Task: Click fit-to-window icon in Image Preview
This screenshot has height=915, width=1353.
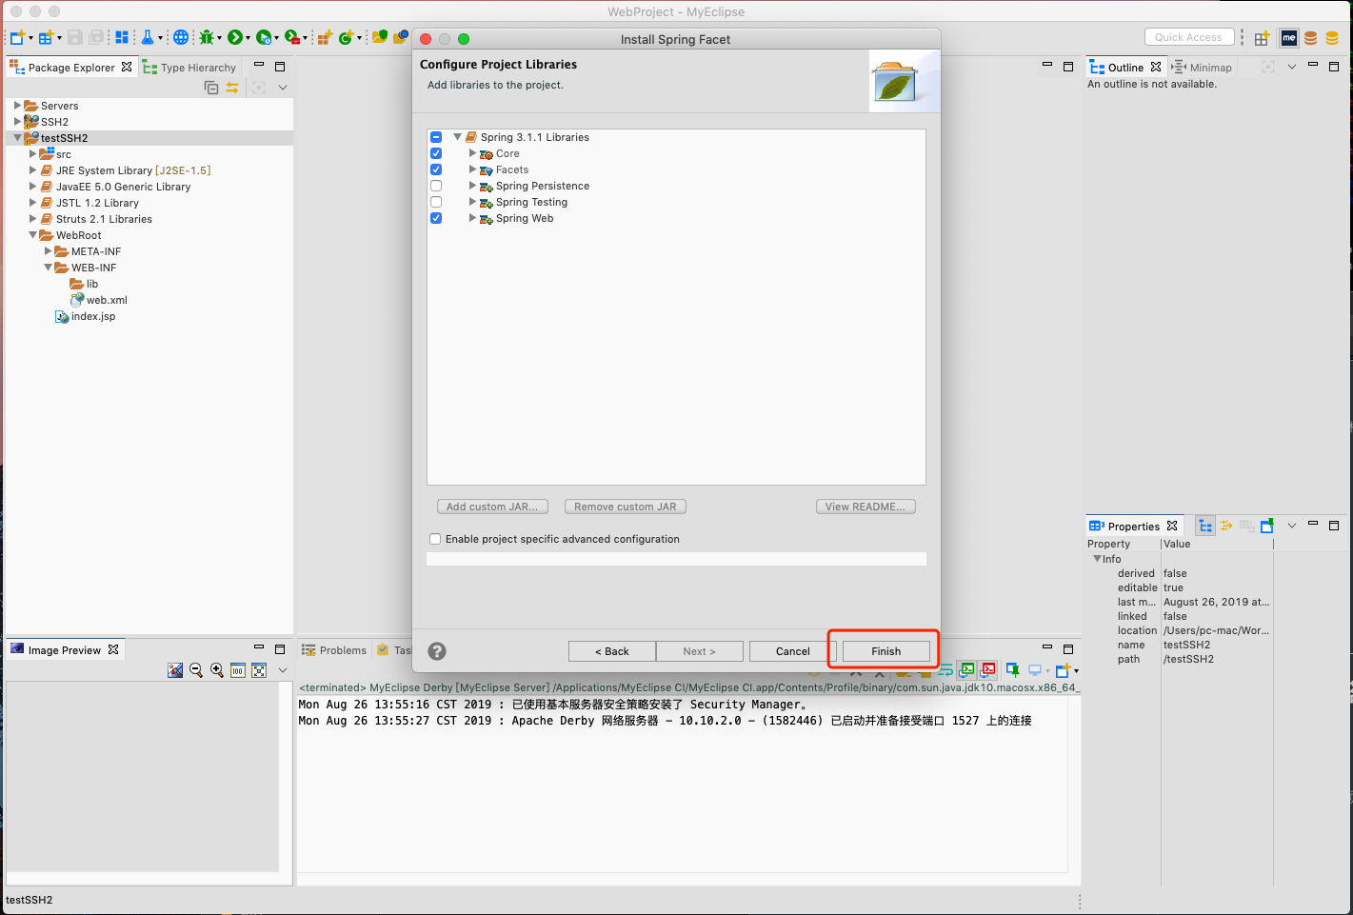Action: click(x=259, y=670)
